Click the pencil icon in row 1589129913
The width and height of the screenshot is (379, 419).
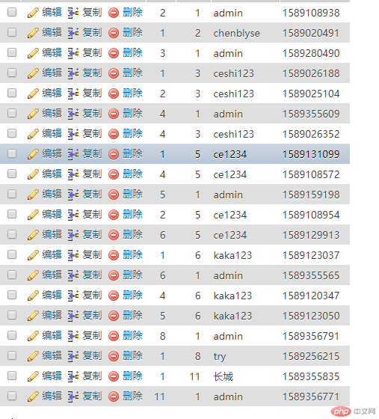[x=33, y=235]
